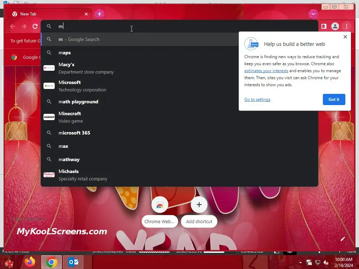Click the Michaels logo thumbnail
Image resolution: width=359 pixels, height=269 pixels.
tap(49, 174)
